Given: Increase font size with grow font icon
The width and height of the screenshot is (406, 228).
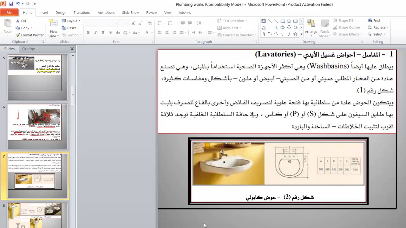Looking at the screenshot, I should click(134, 23).
